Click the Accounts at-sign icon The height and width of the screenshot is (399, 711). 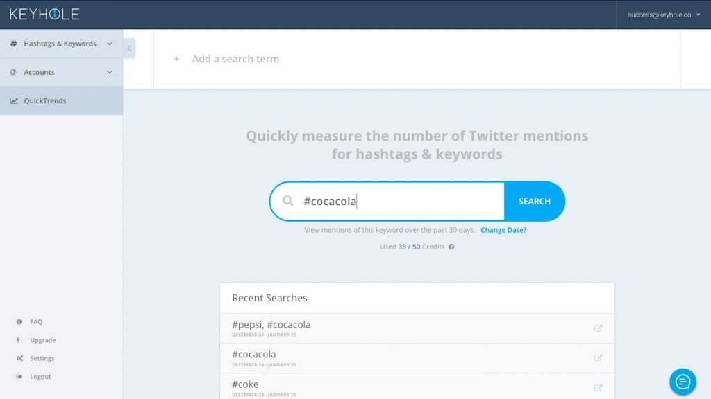coord(13,72)
